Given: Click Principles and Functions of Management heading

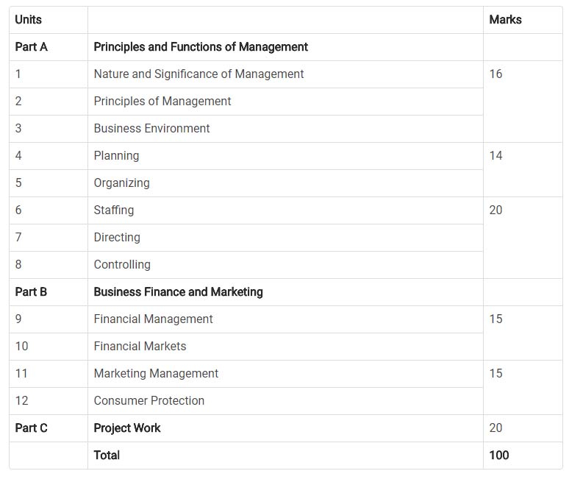Looking at the screenshot, I should click(x=201, y=47).
